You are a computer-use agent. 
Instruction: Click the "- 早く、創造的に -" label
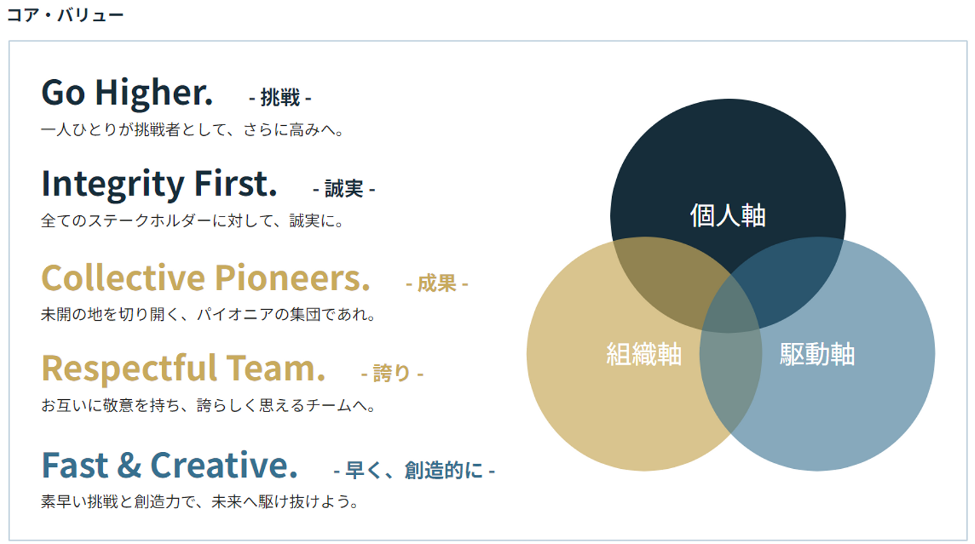[x=414, y=470]
